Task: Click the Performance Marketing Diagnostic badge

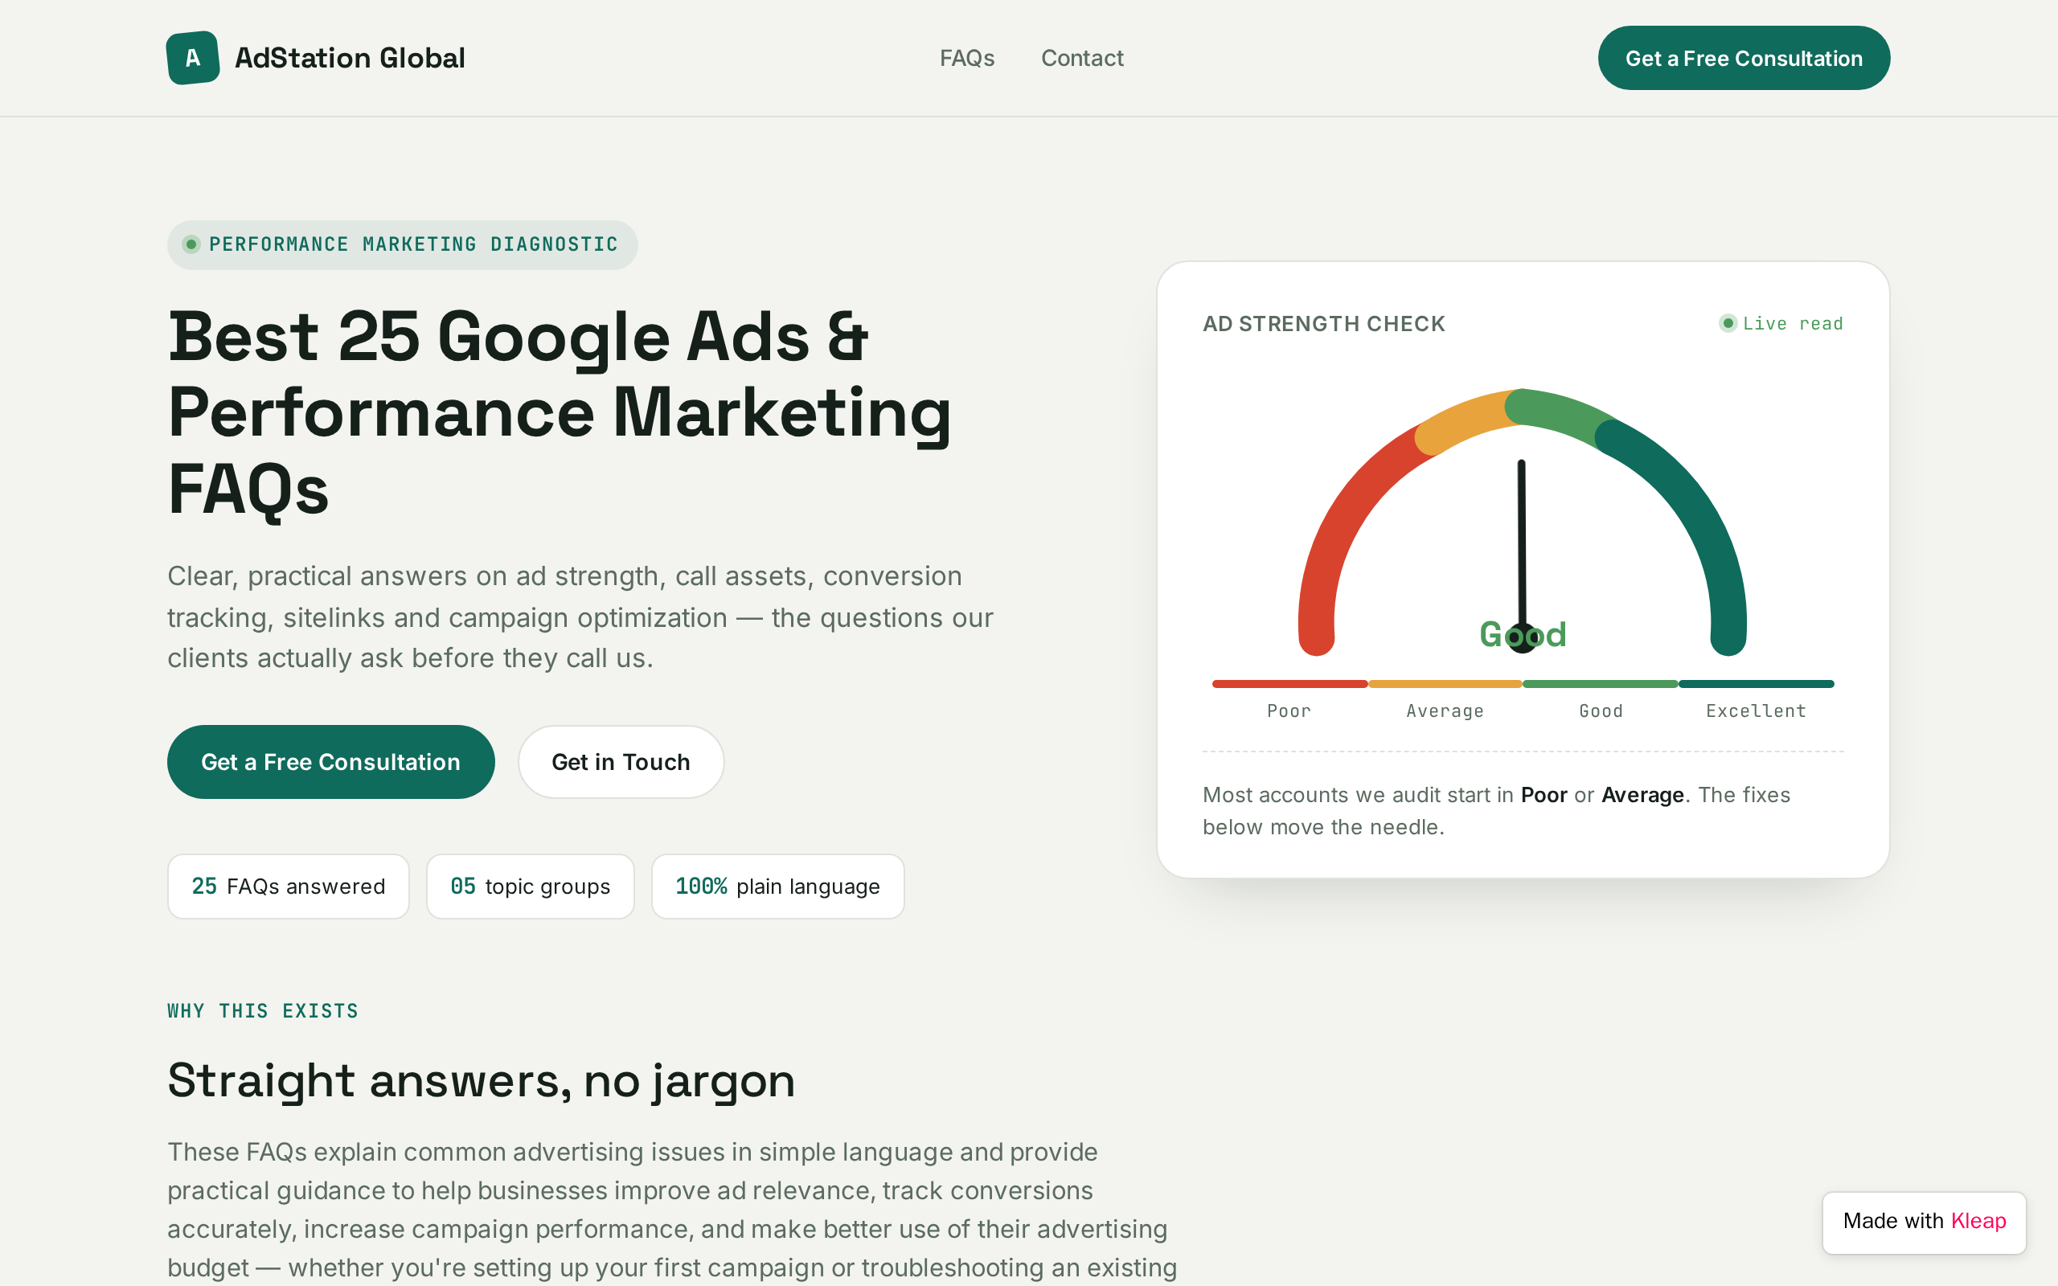Action: pos(402,245)
